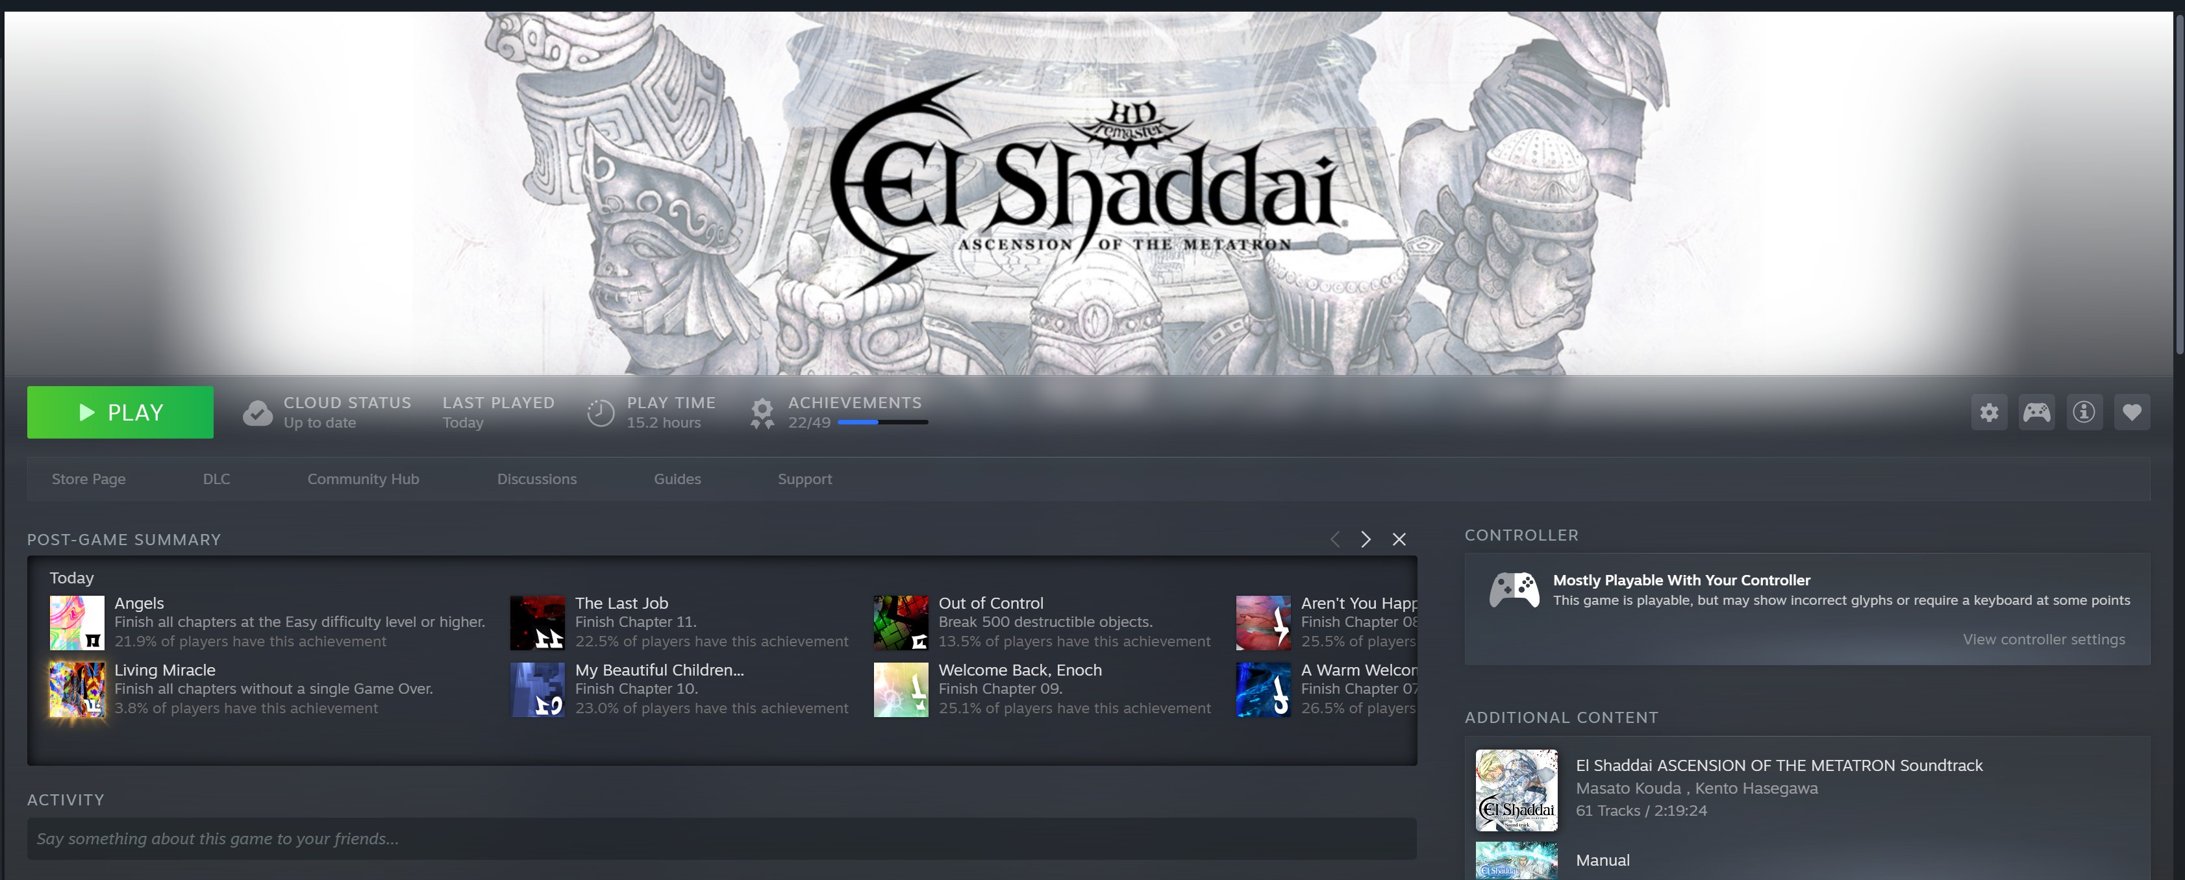Image resolution: width=2185 pixels, height=880 pixels.
Task: Open the Store Page tab
Action: click(88, 479)
